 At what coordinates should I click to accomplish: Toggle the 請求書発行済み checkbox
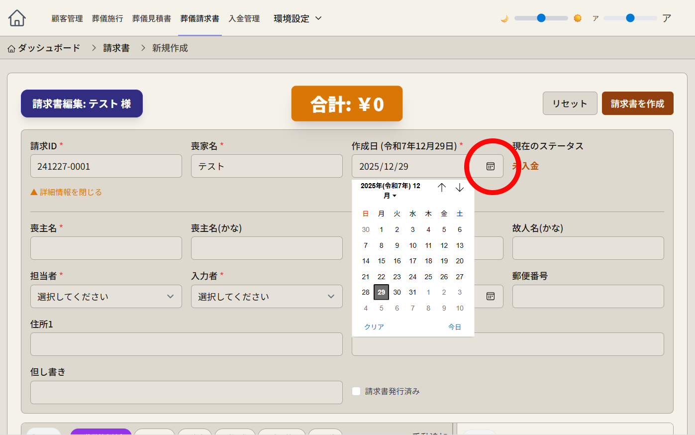pyautogui.click(x=356, y=391)
